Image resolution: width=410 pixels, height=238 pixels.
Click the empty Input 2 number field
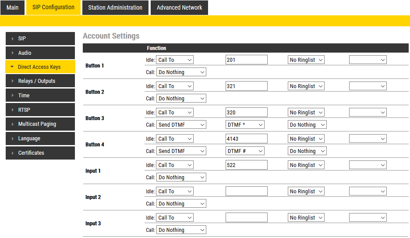(x=246, y=192)
